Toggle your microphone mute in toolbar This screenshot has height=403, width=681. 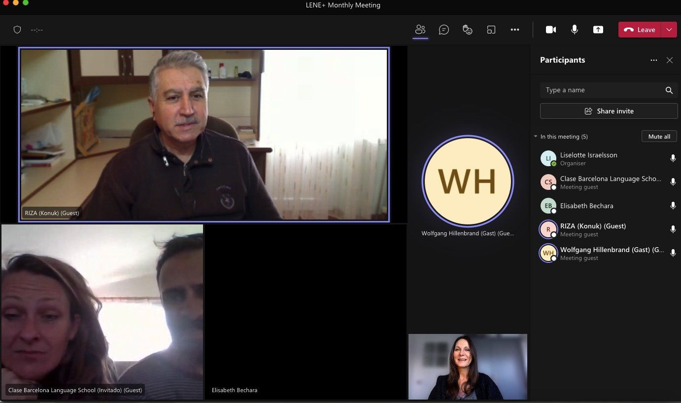point(575,30)
